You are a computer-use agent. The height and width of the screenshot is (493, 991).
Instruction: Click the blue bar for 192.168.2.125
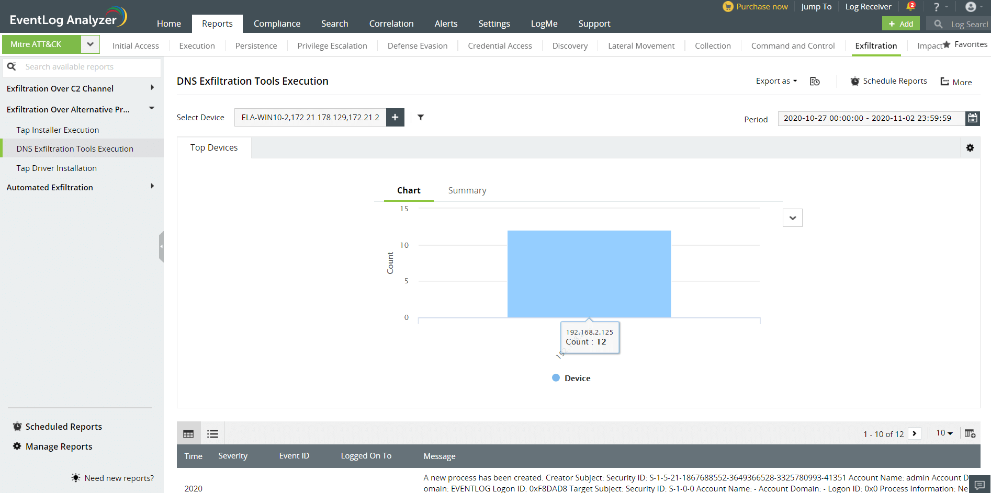(x=589, y=274)
